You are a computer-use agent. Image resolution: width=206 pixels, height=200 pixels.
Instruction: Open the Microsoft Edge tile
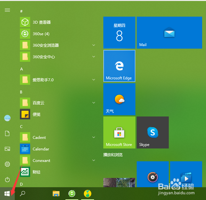coord(119,66)
